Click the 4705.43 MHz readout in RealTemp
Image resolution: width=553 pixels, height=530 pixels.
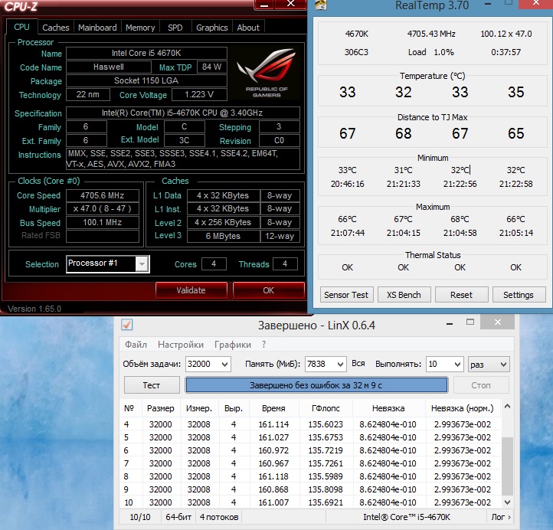pyautogui.click(x=431, y=34)
